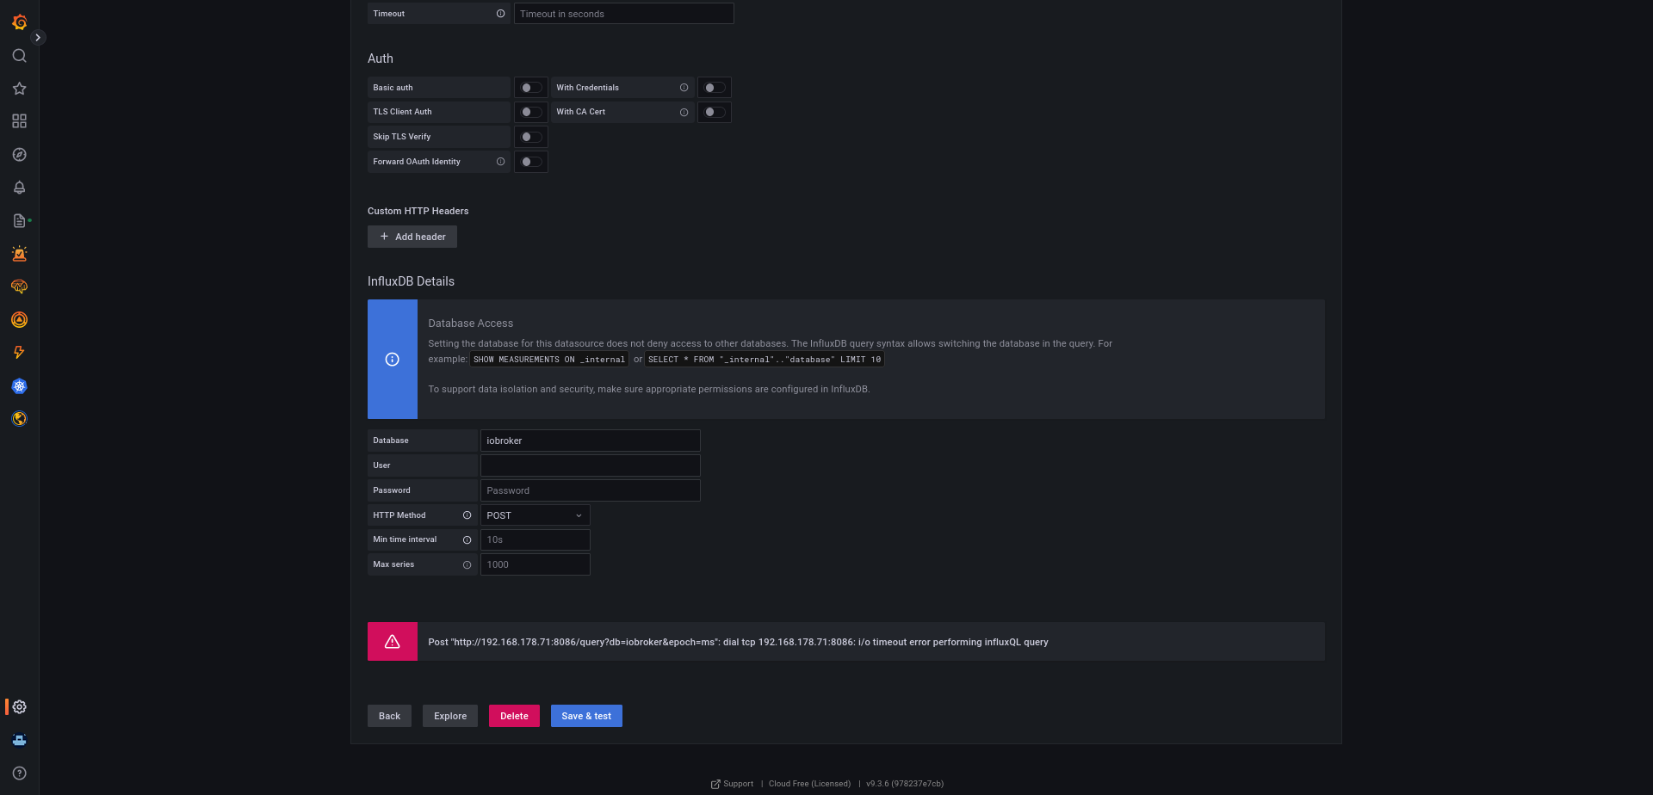Viewport: 1653px width, 795px height.
Task: Open the Help question mark icon
Action: point(19,773)
